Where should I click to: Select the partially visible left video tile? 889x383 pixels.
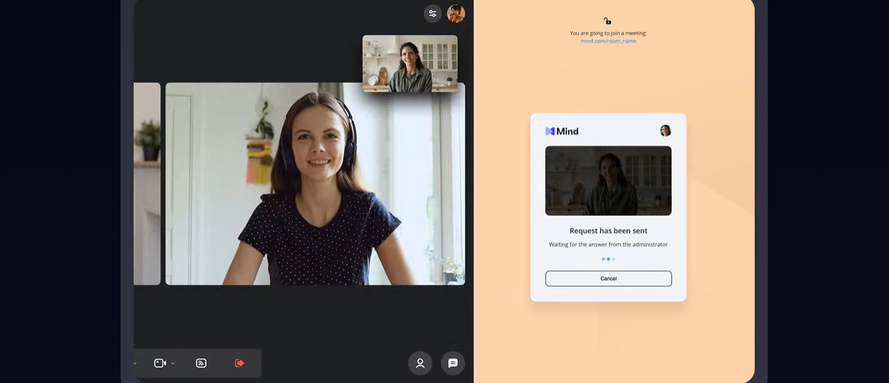[x=147, y=184]
